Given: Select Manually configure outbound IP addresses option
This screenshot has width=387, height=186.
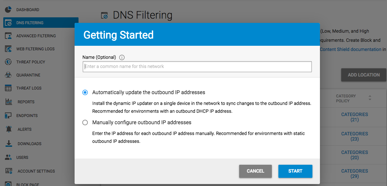Looking at the screenshot, I should pyautogui.click(x=85, y=123).
